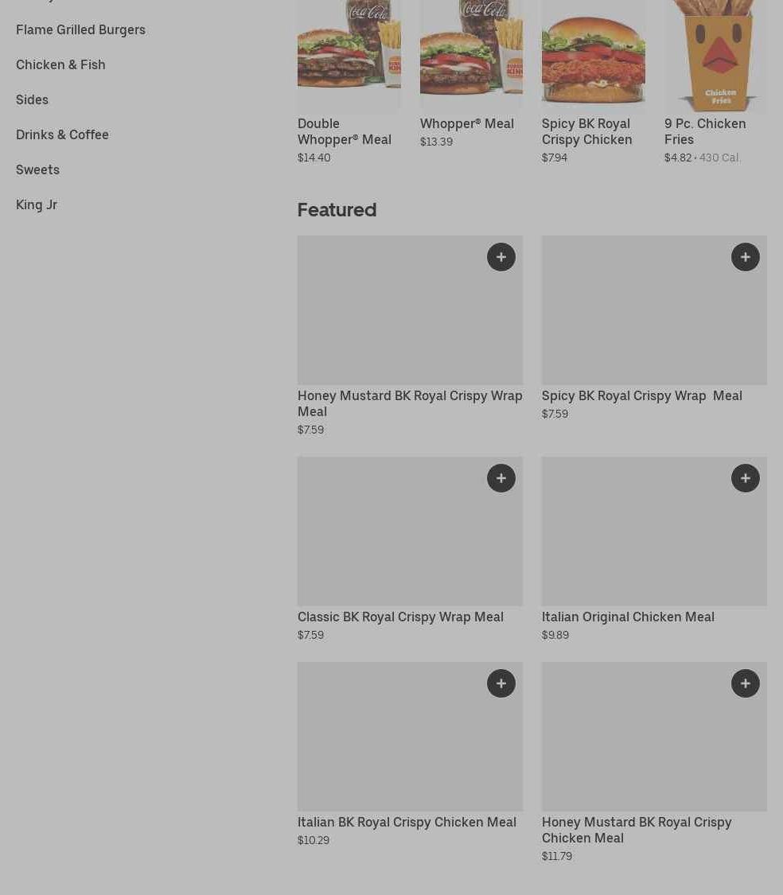
Task: Go to Sides menu section
Action: pos(32,99)
